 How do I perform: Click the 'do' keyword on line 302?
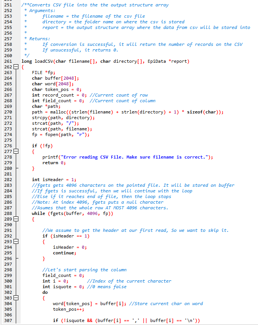click(45, 292)
